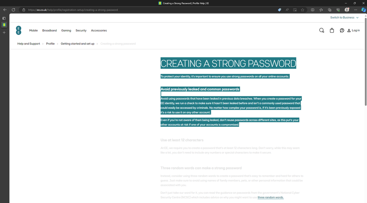This screenshot has width=367, height=203.
Task: Log in to EE account
Action: click(353, 30)
